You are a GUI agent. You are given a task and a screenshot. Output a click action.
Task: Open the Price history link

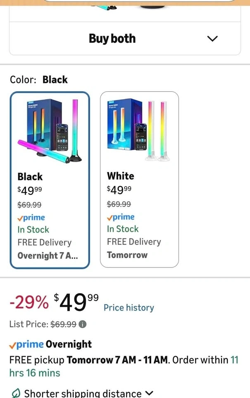pyautogui.click(x=129, y=308)
